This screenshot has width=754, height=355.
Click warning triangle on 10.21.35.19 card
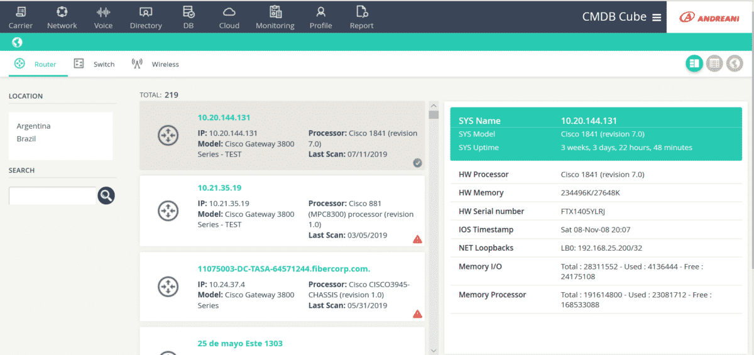(x=417, y=239)
